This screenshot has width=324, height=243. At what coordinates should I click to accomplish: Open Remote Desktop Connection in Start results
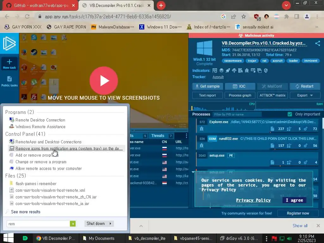point(40,120)
